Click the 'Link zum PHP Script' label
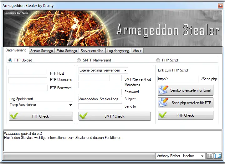Screen dimensions: 225x164 pyautogui.click(x=173, y=70)
